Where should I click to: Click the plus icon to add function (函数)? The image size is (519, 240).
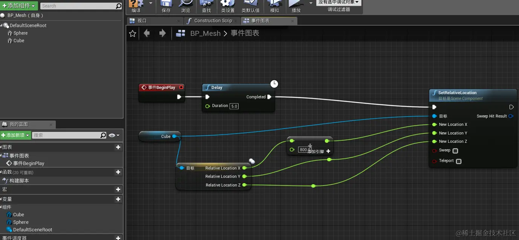click(x=118, y=172)
